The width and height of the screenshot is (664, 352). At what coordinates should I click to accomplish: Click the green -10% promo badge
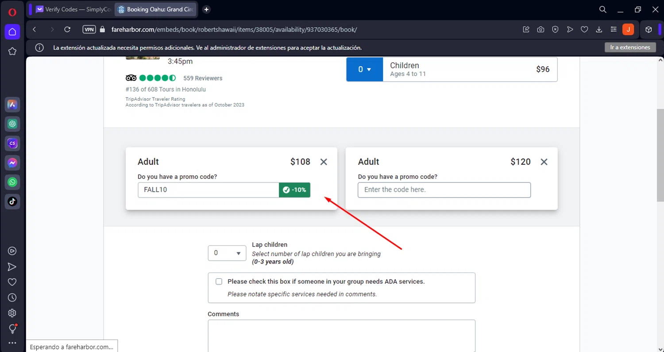click(x=294, y=190)
